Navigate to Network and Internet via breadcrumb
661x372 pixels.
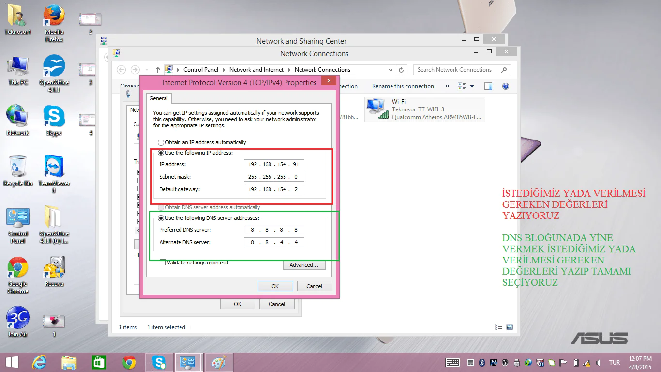click(x=256, y=69)
